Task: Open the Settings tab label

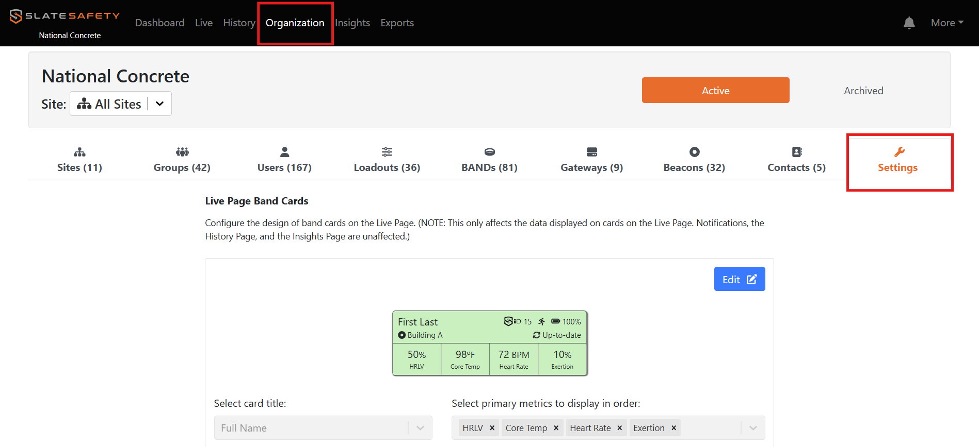Action: pyautogui.click(x=898, y=167)
